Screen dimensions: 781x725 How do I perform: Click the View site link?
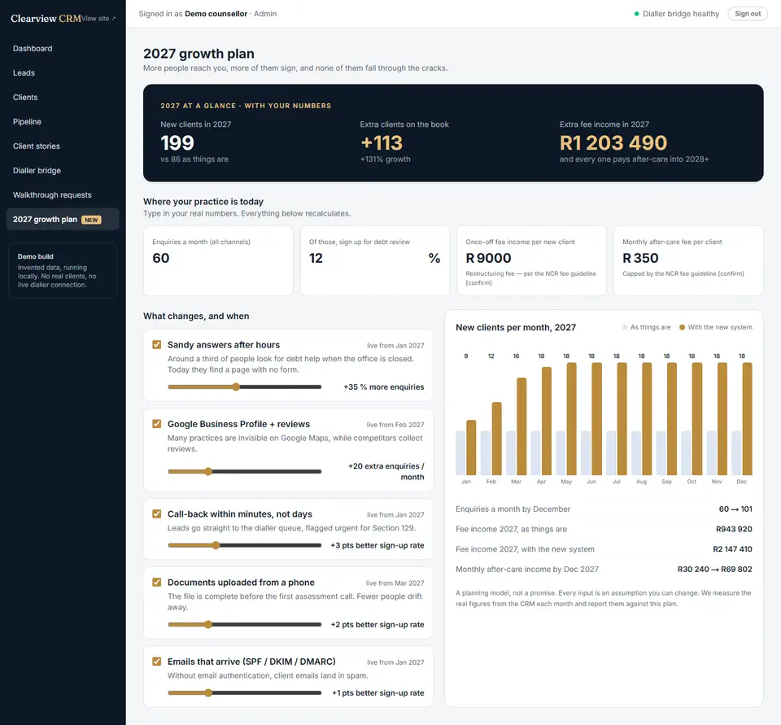pos(98,19)
